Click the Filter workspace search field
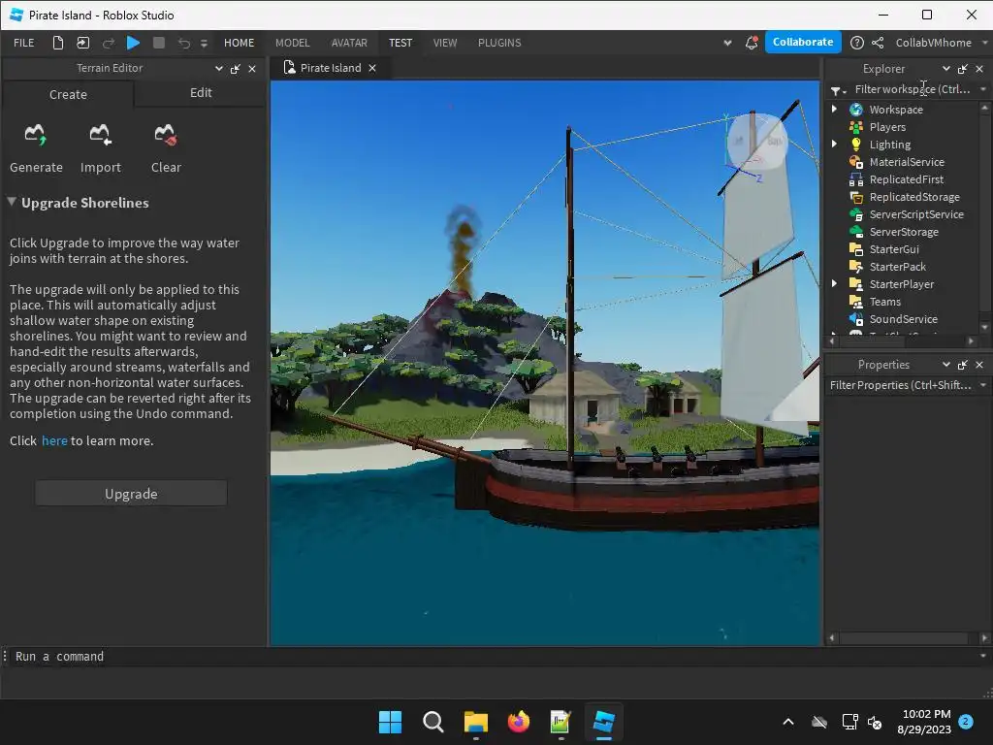Image resolution: width=993 pixels, height=745 pixels. 912,89
